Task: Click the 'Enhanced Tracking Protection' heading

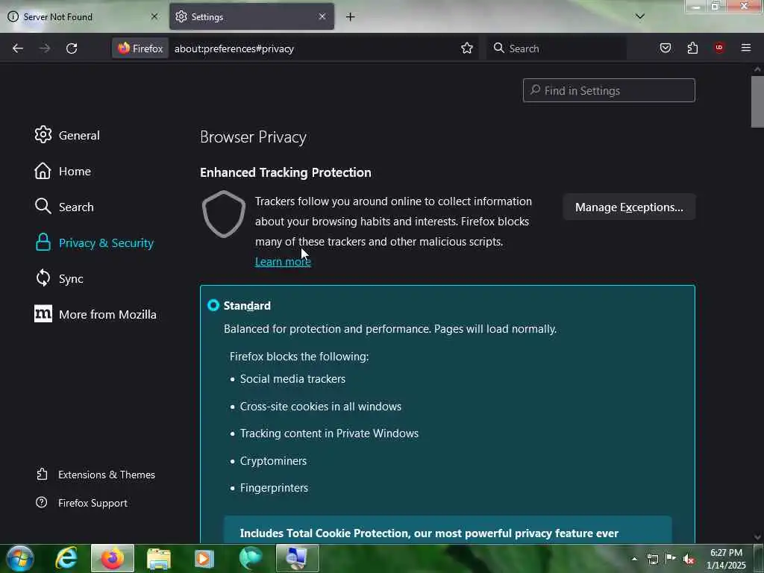Action: (x=286, y=172)
